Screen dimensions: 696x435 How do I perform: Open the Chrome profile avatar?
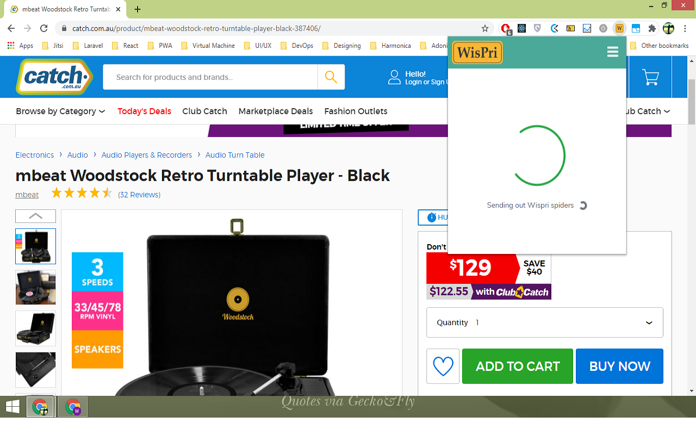pos(668,28)
